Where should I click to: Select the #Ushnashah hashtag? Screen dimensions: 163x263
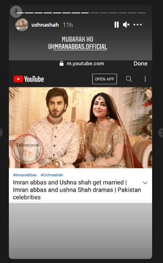pyautogui.click(x=52, y=175)
